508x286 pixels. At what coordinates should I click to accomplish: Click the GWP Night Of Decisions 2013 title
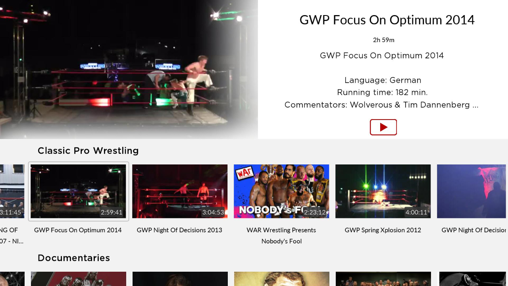(x=179, y=230)
